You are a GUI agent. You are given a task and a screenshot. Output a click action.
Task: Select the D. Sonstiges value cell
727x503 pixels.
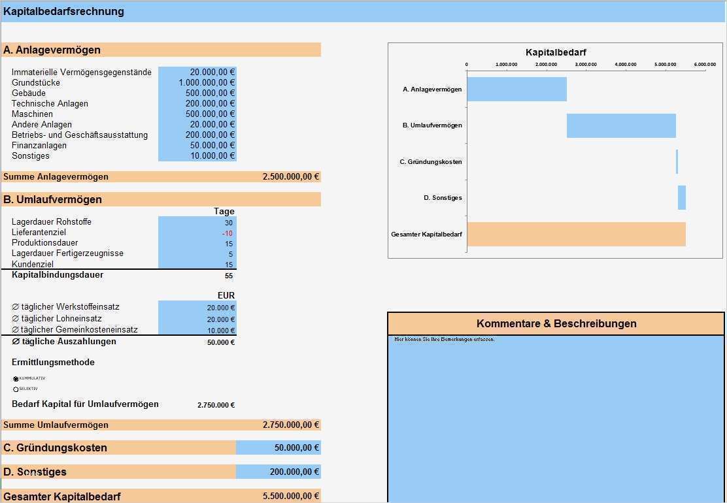[x=278, y=471]
